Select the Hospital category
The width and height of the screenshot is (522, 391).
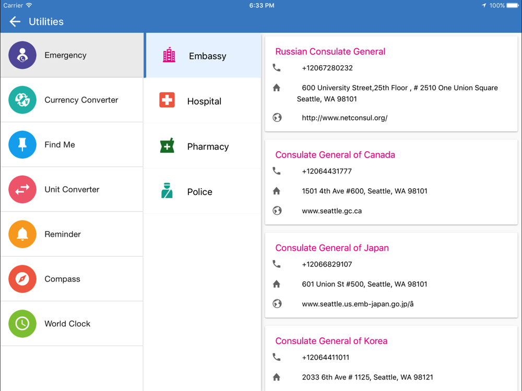click(x=203, y=101)
